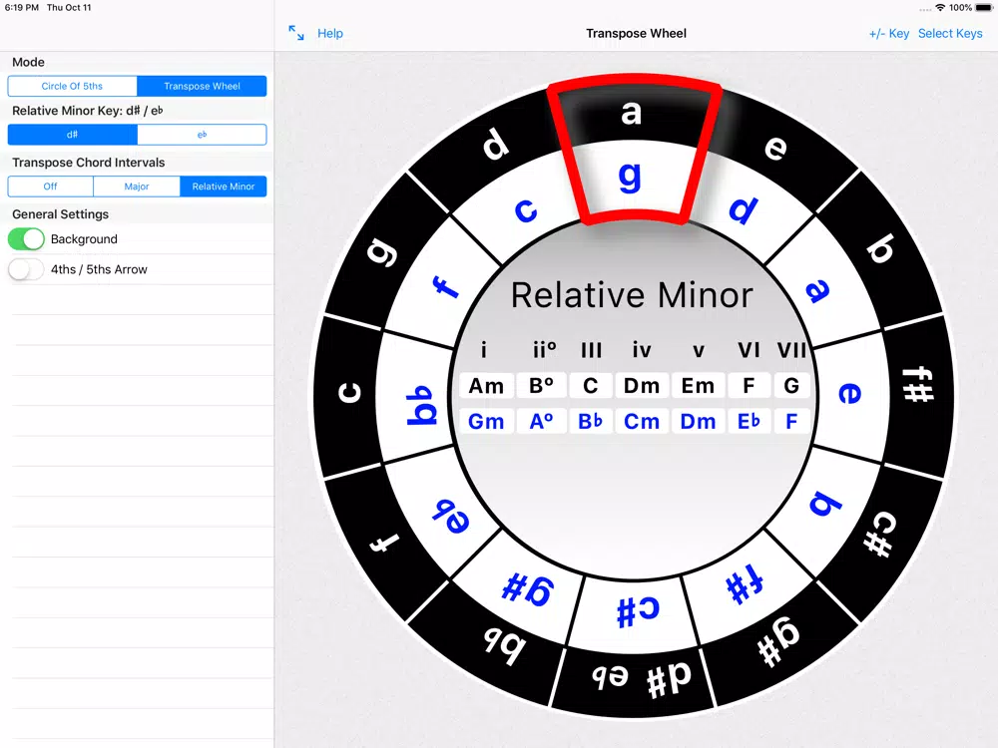Viewport: 998px width, 748px height.
Task: Select the Em chord cell
Action: (699, 385)
